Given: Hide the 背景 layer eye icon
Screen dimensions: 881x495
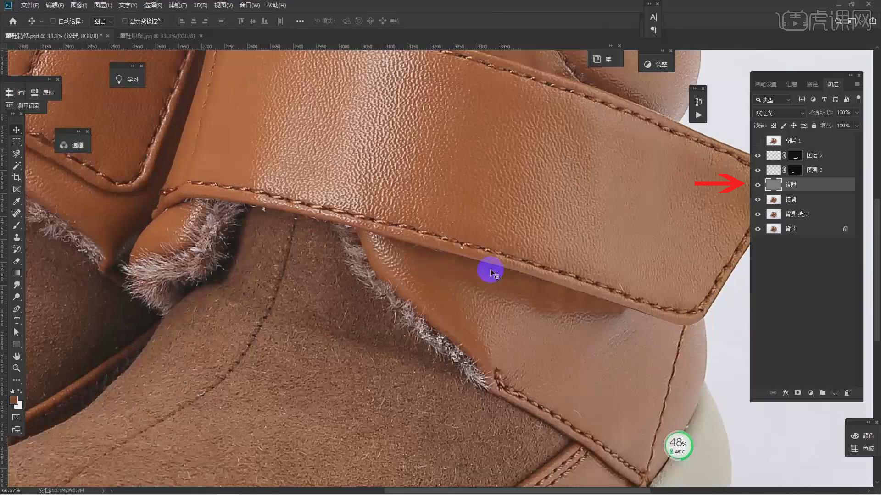Looking at the screenshot, I should [x=758, y=229].
